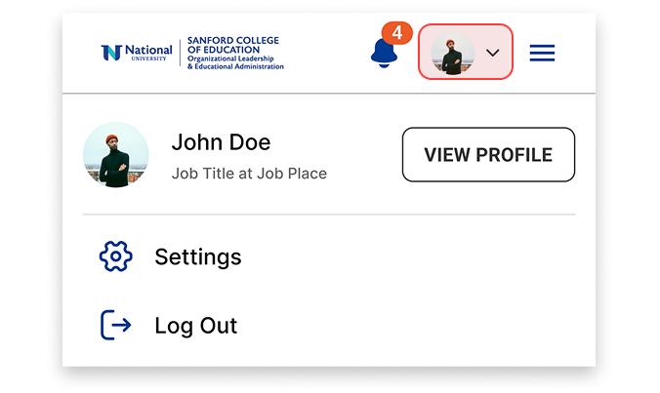Click the orange notification badge showing 4

tap(397, 33)
